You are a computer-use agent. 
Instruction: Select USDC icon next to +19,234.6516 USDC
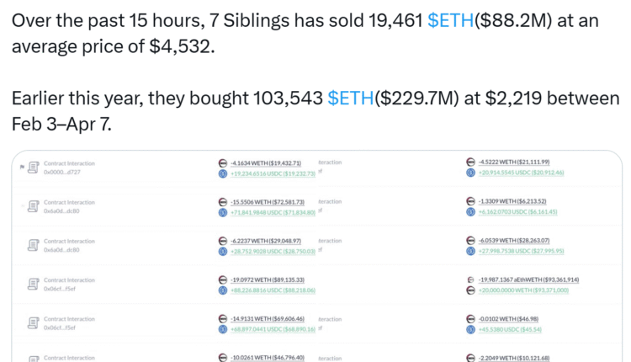coord(223,173)
